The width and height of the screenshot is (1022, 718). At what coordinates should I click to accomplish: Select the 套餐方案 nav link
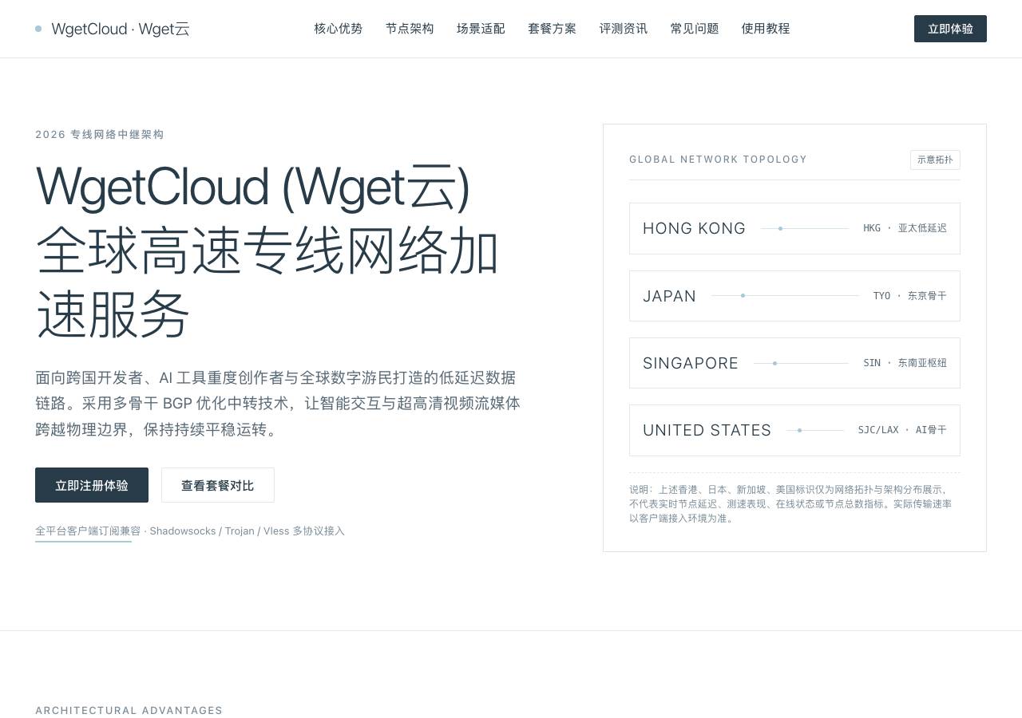552,29
